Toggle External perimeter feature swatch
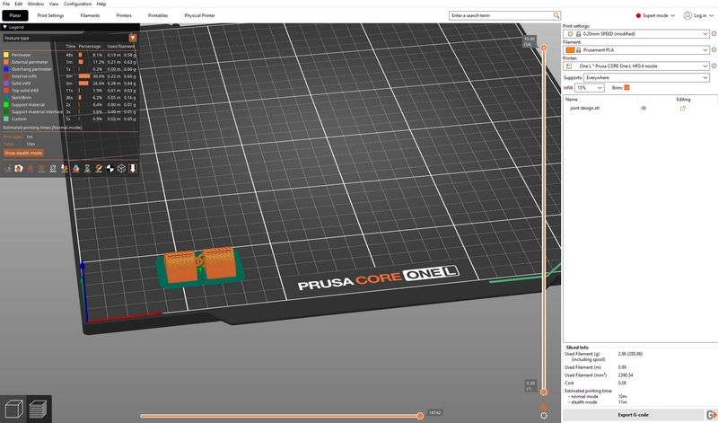 click(6, 62)
